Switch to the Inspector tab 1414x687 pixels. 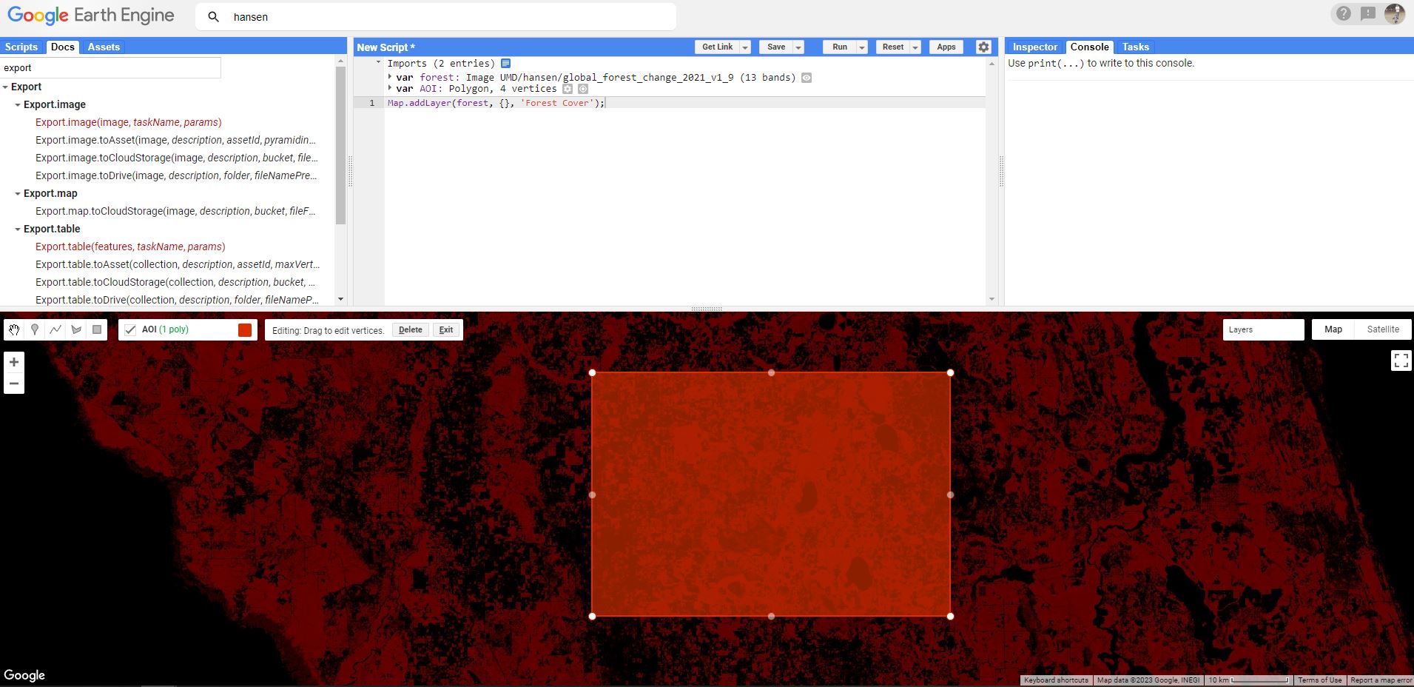(1034, 47)
